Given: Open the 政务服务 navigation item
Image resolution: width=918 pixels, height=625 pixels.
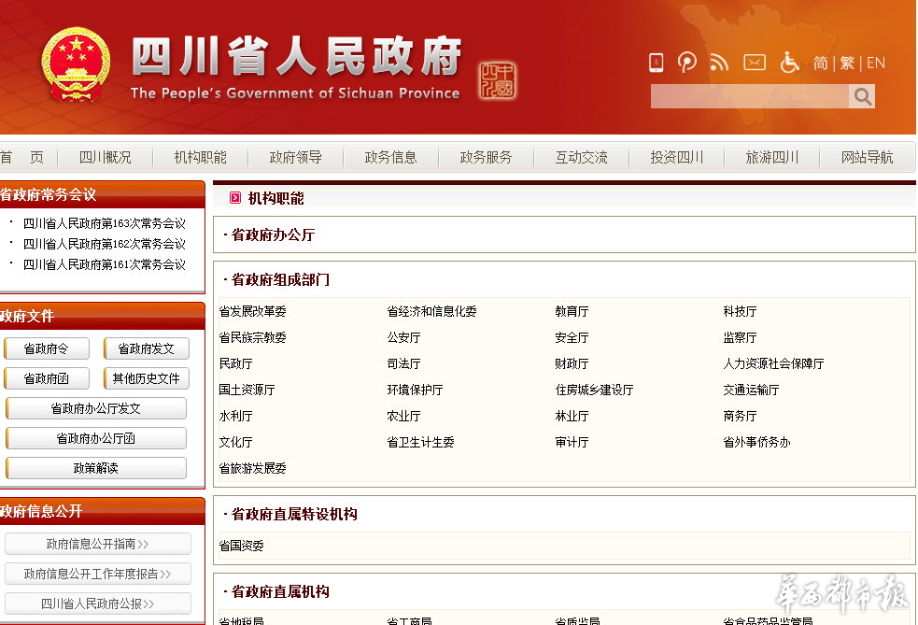Looking at the screenshot, I should tap(486, 157).
